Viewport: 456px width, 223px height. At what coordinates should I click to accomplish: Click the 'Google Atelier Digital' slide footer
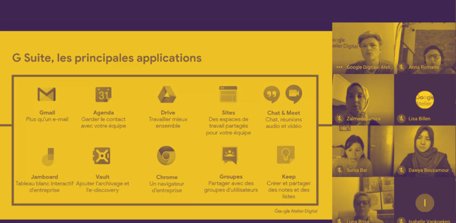pos(296,211)
